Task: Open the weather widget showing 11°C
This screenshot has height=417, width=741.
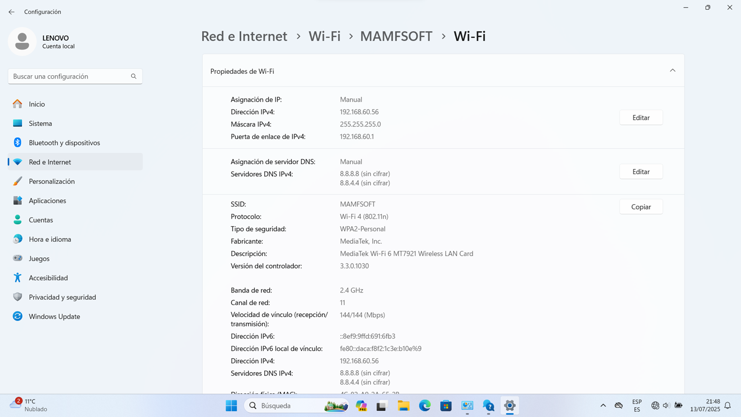Action: [x=29, y=405]
